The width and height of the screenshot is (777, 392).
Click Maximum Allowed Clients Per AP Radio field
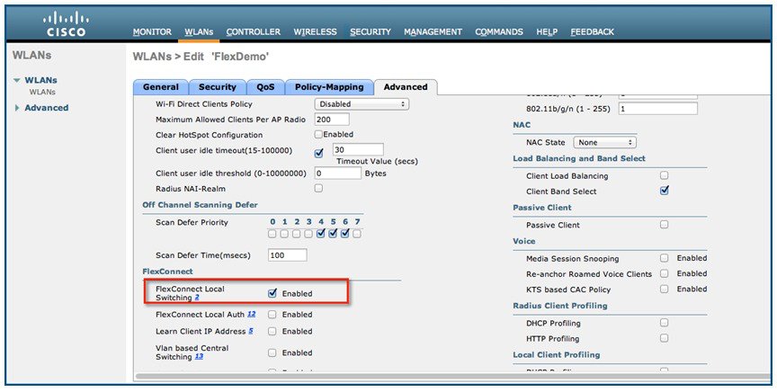pos(332,120)
